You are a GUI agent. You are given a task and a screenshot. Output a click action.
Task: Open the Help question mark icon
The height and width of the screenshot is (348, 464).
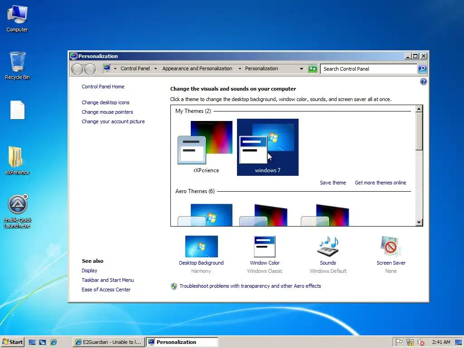click(424, 82)
